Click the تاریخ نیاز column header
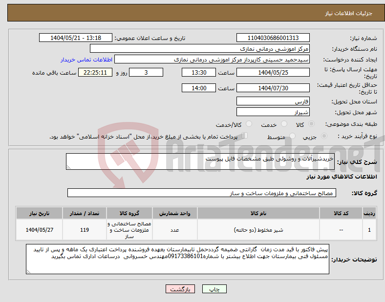The width and height of the screenshot is (385, 302). tap(39, 213)
